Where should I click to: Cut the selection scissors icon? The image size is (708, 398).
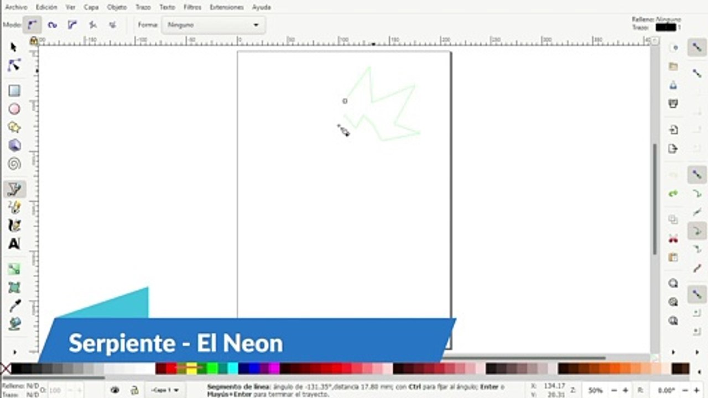pos(673,239)
